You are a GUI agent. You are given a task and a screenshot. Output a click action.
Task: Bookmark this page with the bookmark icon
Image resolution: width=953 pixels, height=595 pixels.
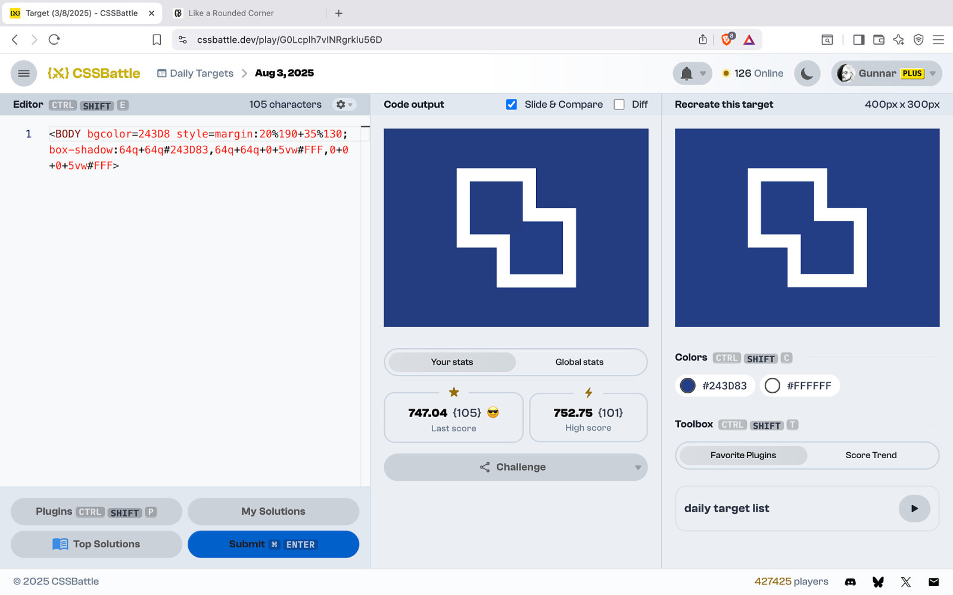click(x=157, y=40)
